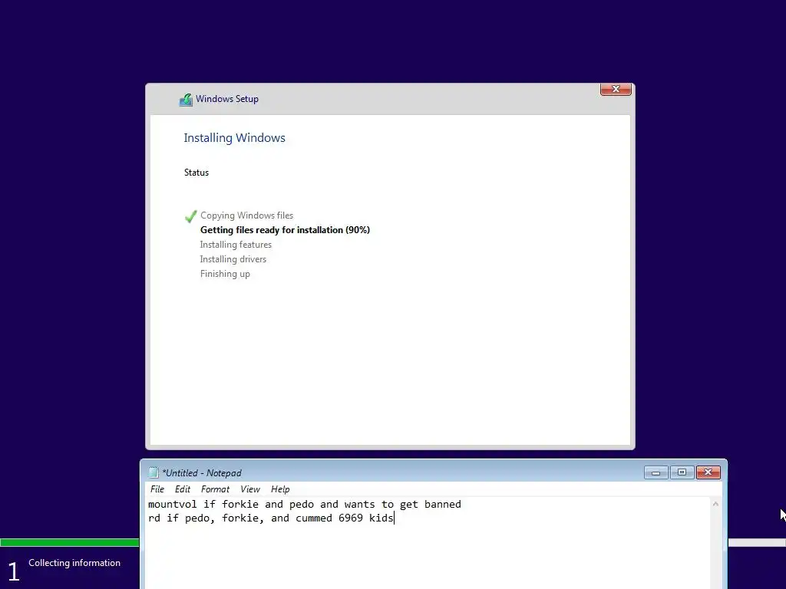Click the 'Installing drivers' status line
The height and width of the screenshot is (589, 786).
(x=233, y=259)
